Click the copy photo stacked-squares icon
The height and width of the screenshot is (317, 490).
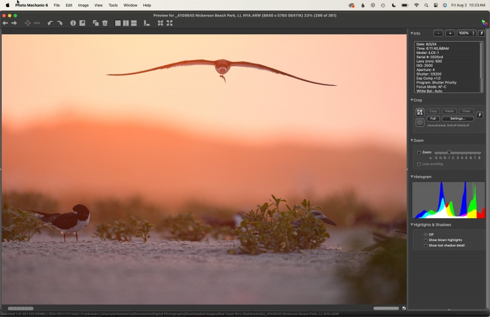tap(96, 23)
